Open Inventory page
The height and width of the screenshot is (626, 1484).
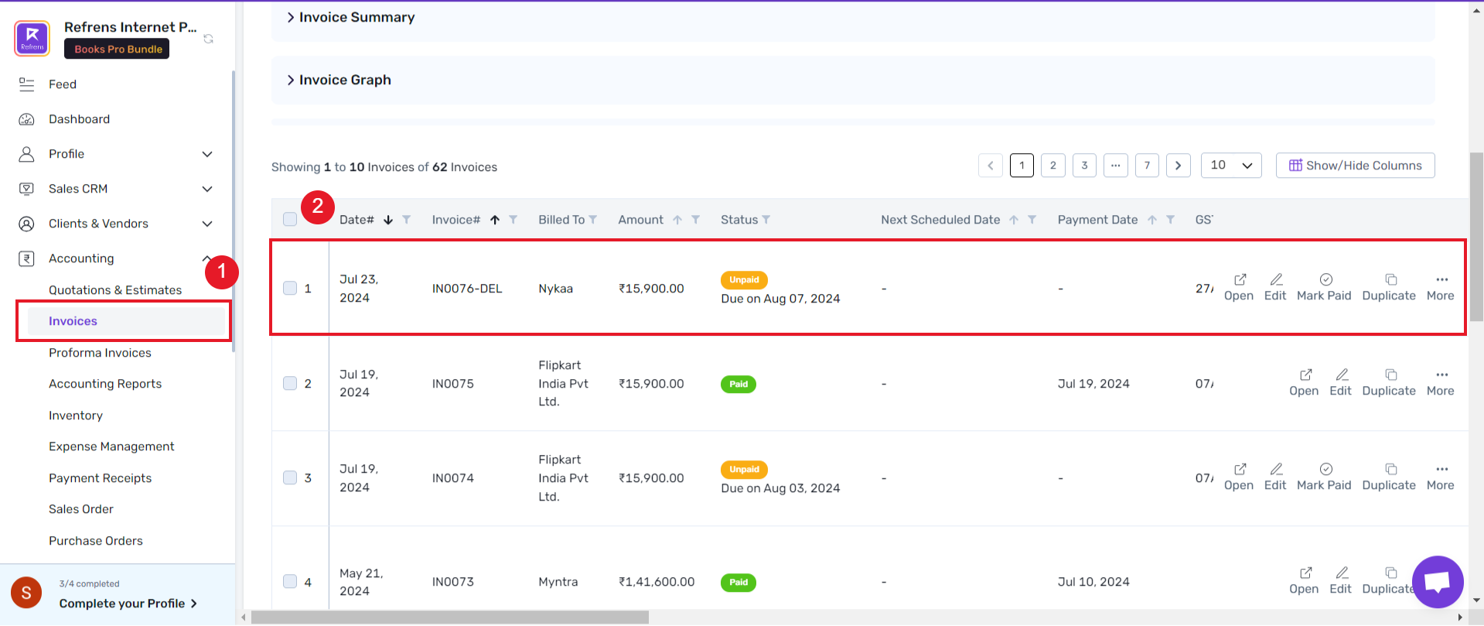(76, 416)
